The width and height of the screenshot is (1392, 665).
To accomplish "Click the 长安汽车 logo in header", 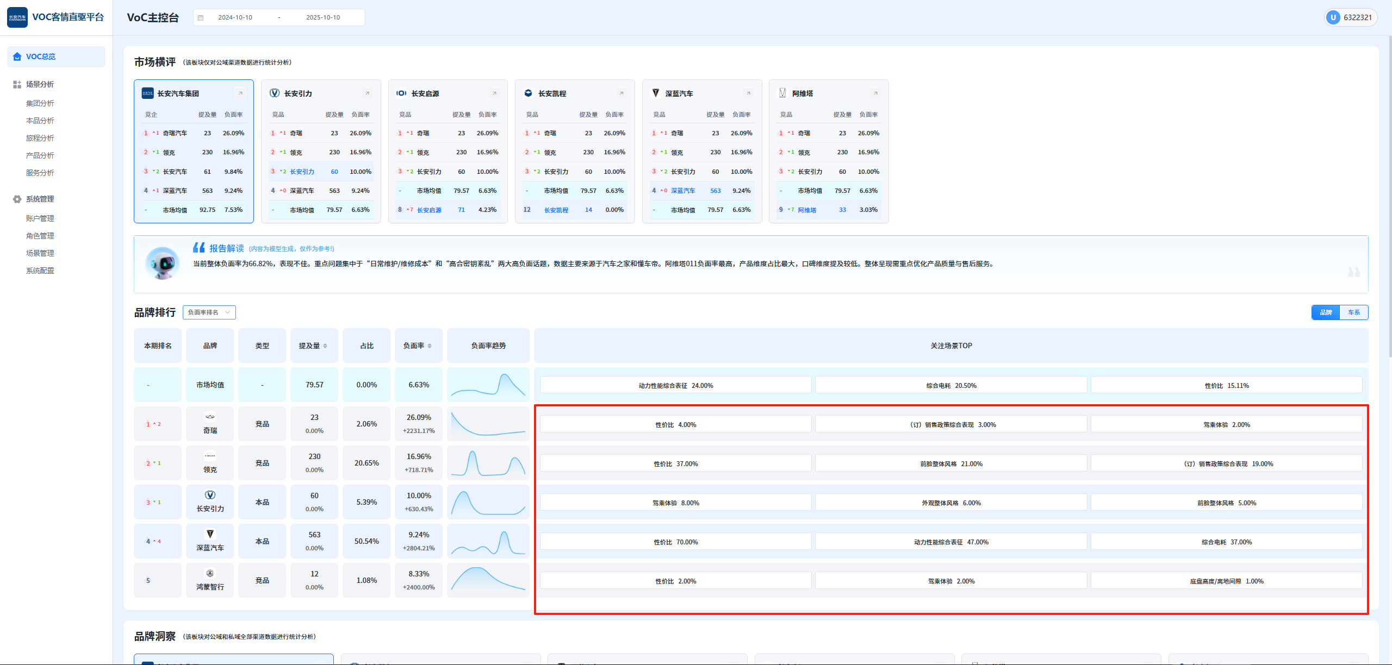I will (x=17, y=17).
